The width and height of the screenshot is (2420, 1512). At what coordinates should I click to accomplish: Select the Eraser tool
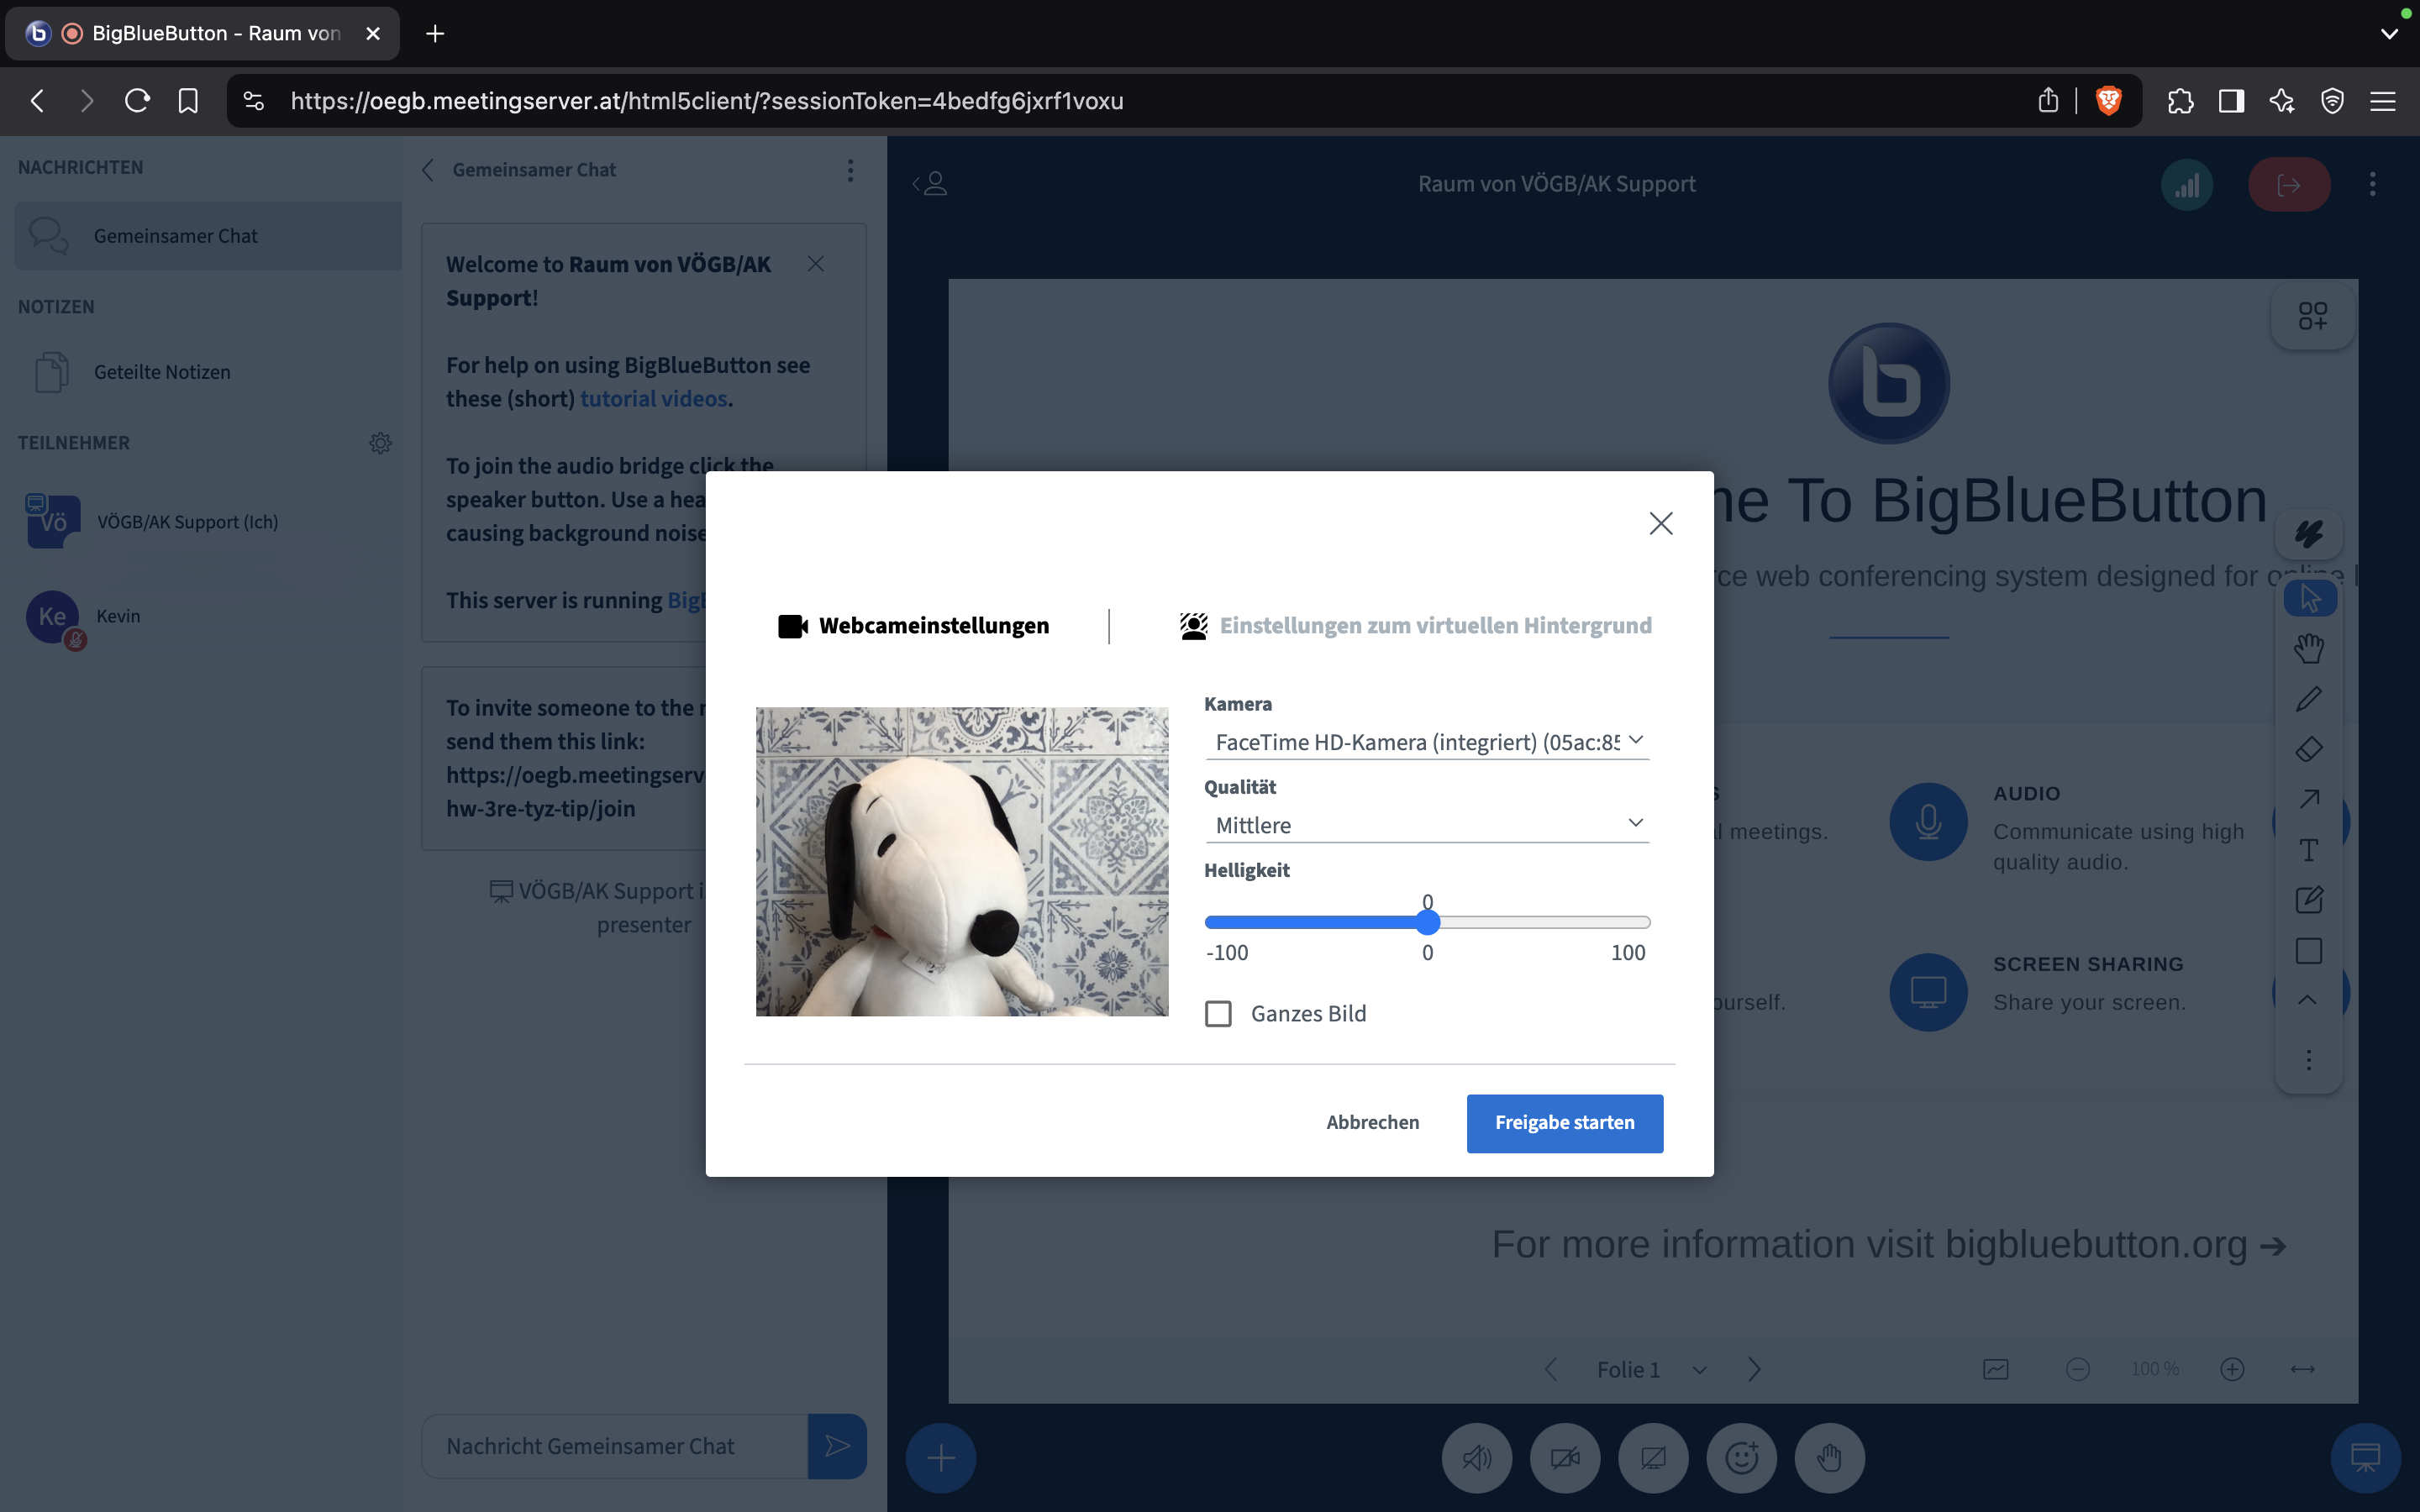pyautogui.click(x=2308, y=749)
